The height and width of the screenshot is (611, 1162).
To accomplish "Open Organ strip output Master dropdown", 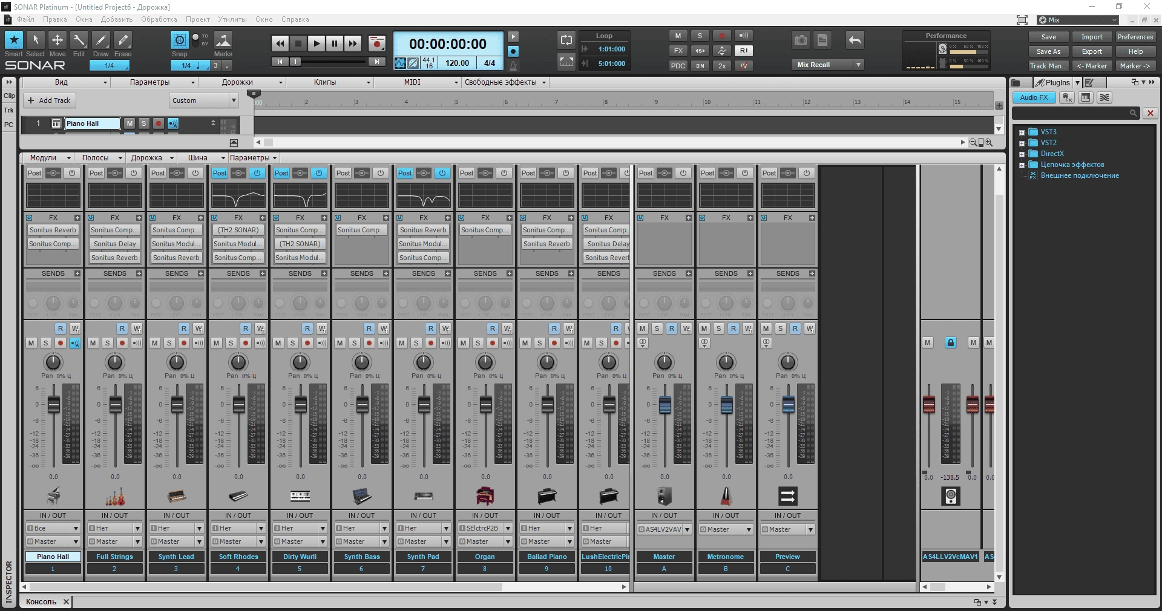I will pos(508,541).
